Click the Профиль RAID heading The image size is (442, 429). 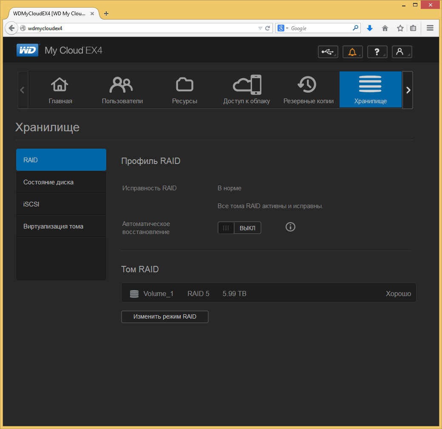pos(150,161)
